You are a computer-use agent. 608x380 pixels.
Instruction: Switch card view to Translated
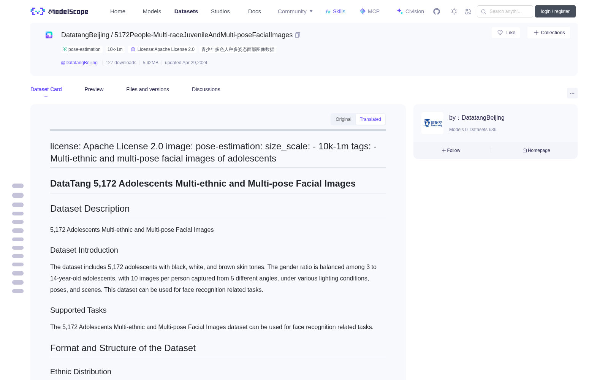point(370,119)
